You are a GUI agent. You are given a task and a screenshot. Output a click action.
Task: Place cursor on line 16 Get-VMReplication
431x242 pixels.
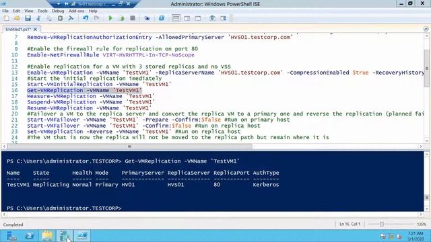(84, 90)
